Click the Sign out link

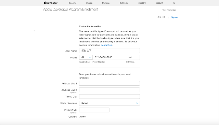[x=175, y=17]
